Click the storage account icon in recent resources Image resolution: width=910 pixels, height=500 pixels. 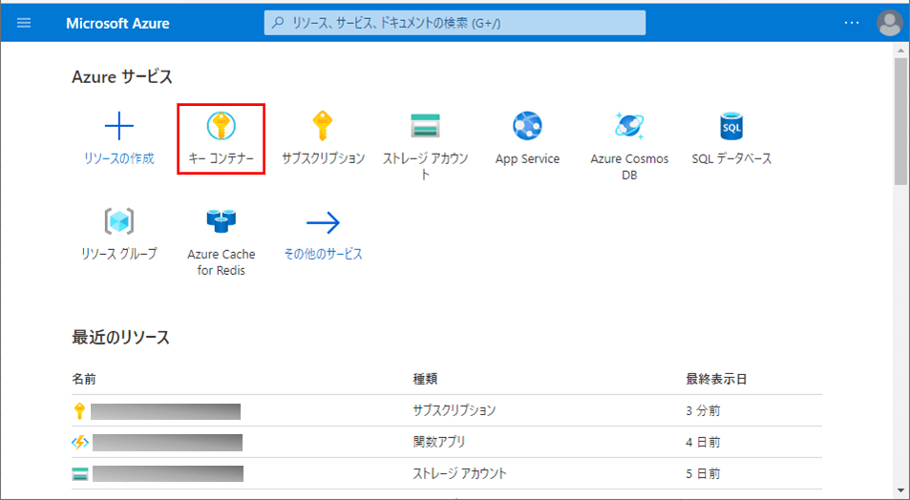pos(79,474)
